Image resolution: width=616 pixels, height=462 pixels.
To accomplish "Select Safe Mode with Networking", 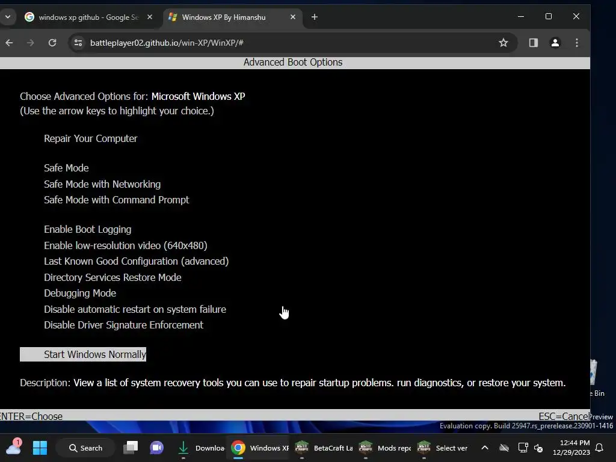I will tap(102, 184).
